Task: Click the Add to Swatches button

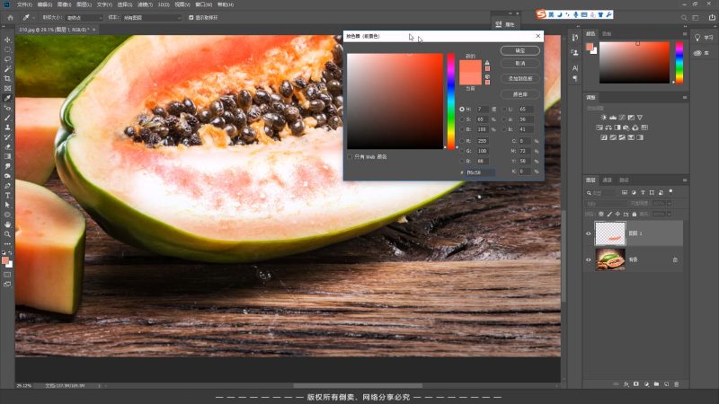Action: [x=520, y=78]
